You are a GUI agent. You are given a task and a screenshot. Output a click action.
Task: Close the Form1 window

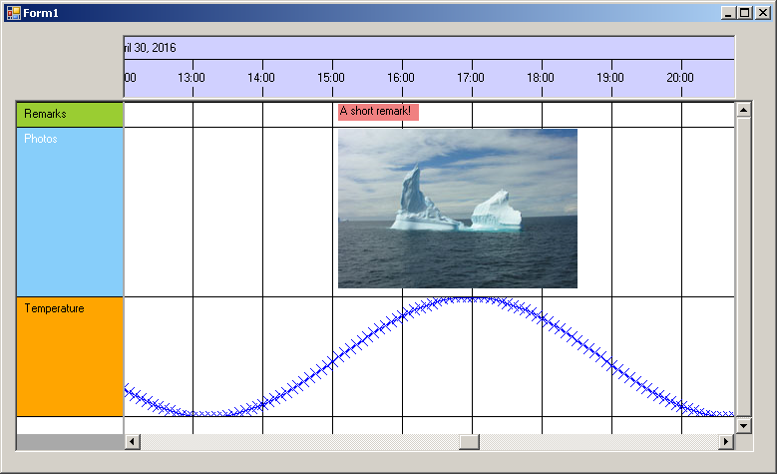762,12
